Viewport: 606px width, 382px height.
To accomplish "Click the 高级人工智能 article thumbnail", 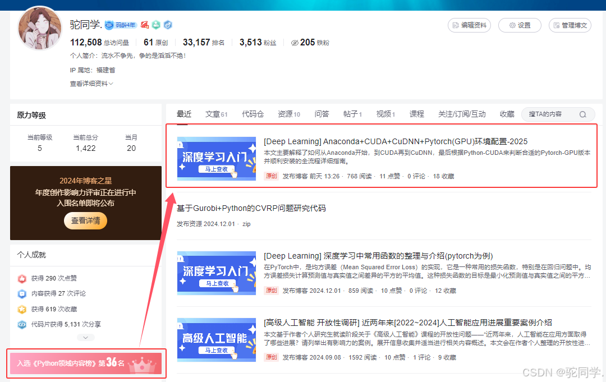I will pyautogui.click(x=217, y=340).
